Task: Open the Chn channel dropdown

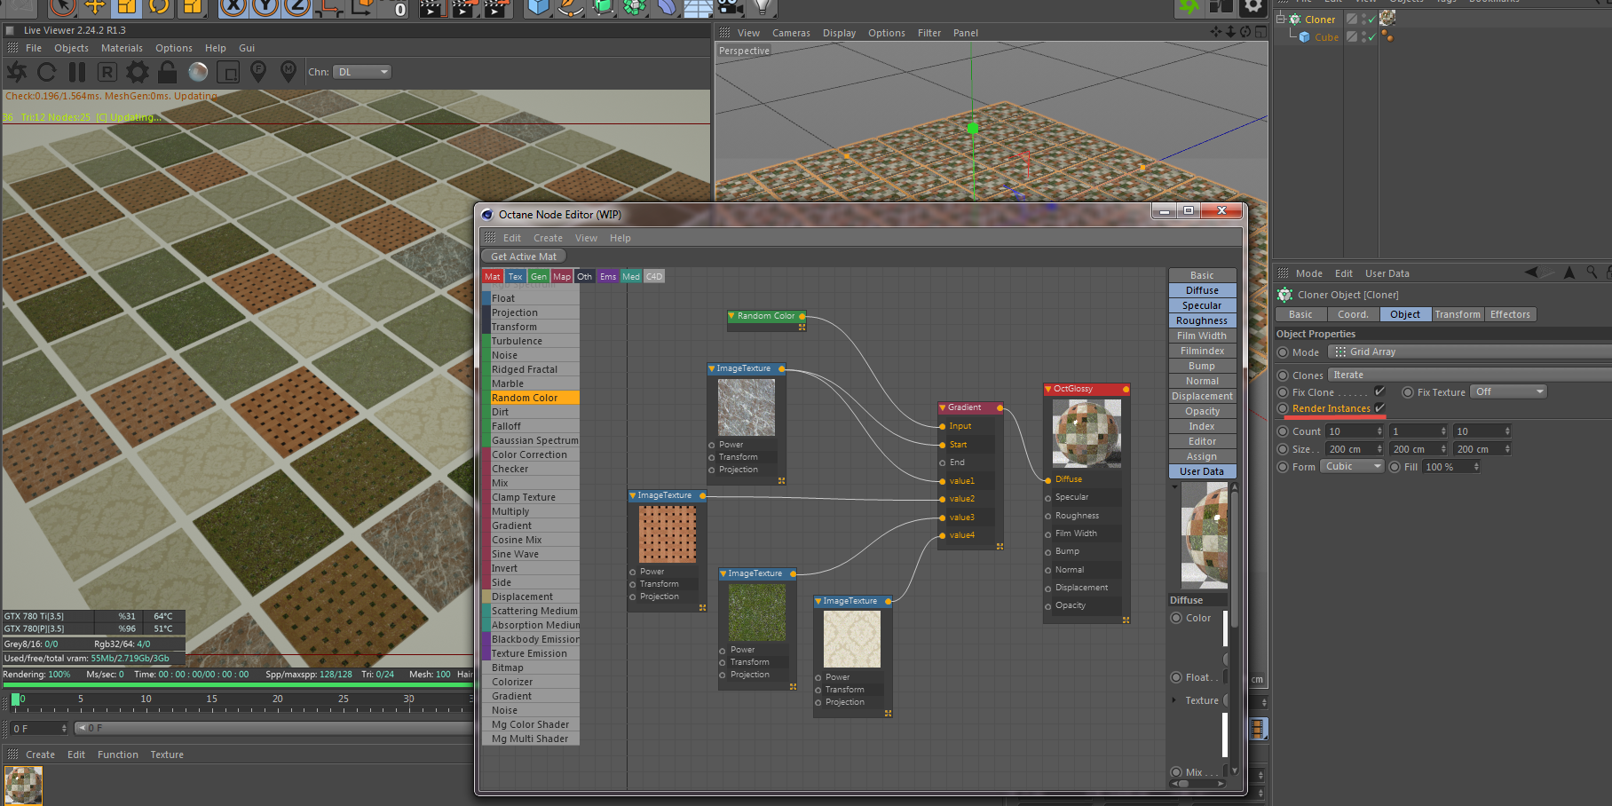Action: [362, 72]
